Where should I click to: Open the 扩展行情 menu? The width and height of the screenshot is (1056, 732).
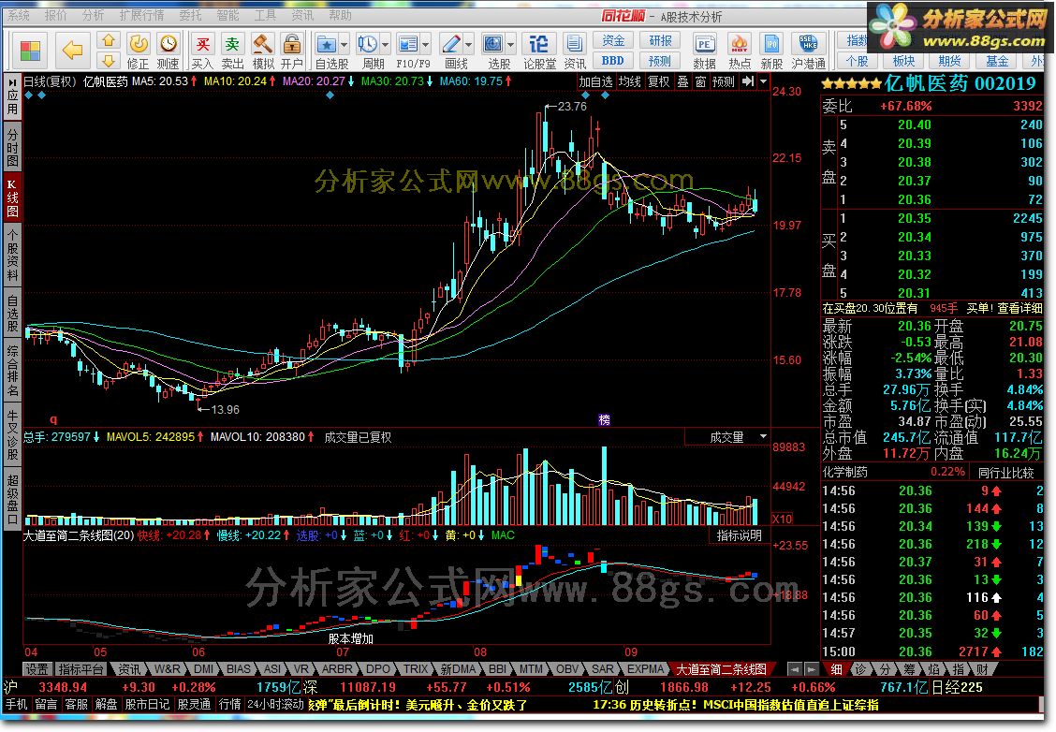tap(141, 15)
